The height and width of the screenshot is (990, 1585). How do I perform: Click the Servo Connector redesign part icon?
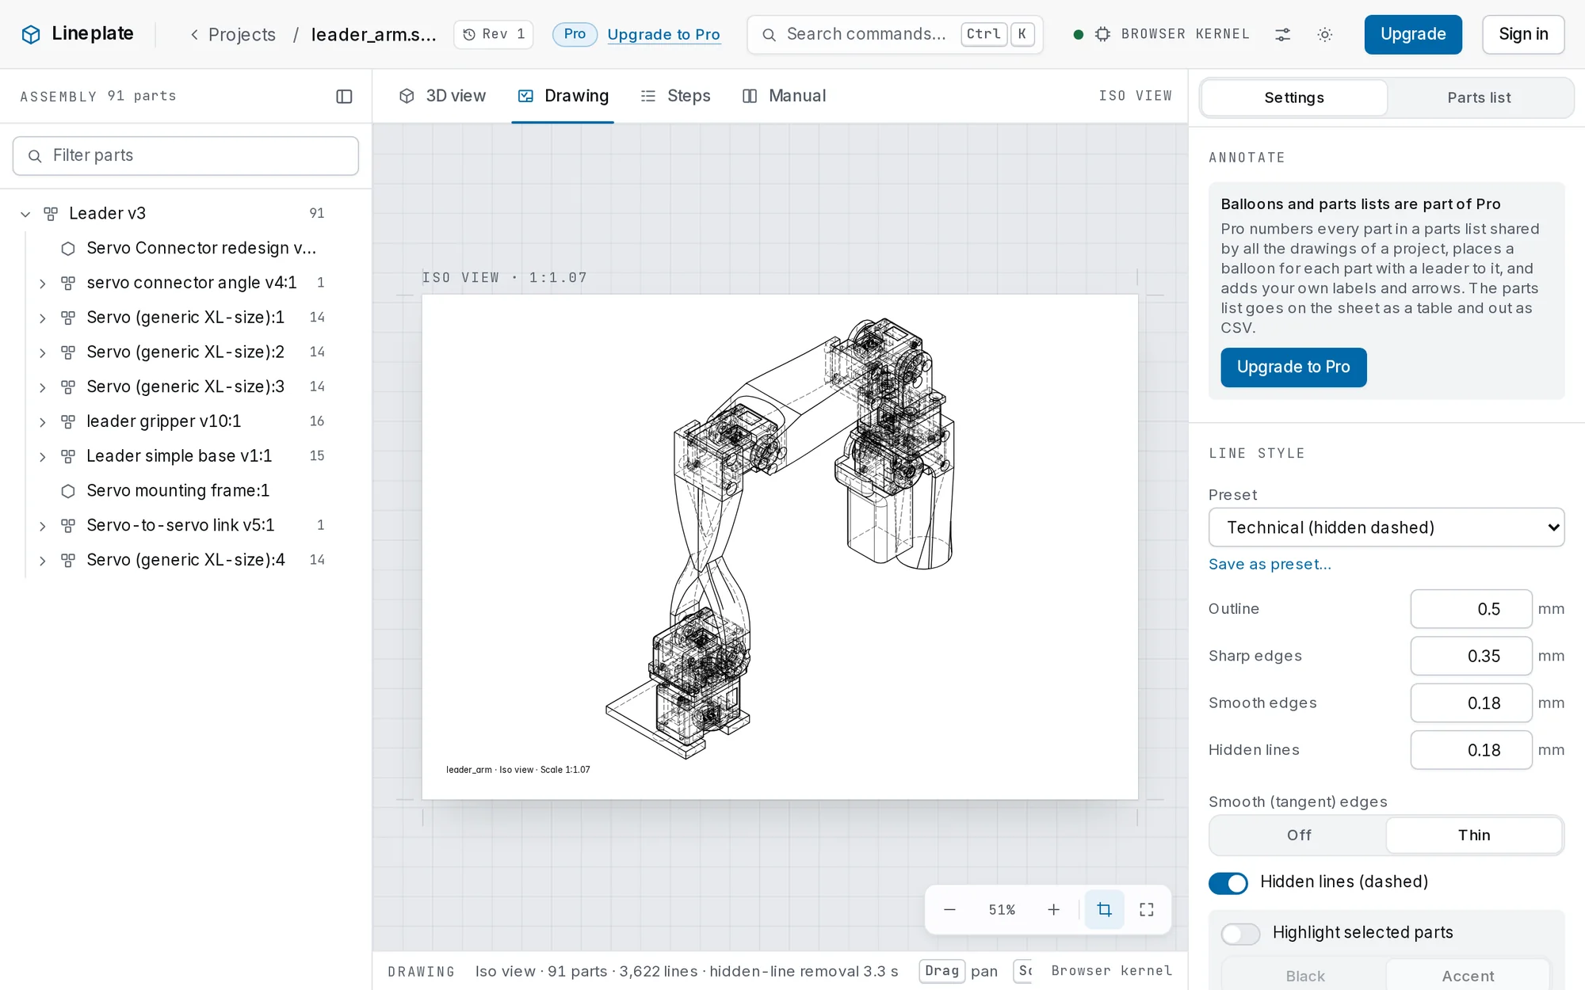pos(68,249)
